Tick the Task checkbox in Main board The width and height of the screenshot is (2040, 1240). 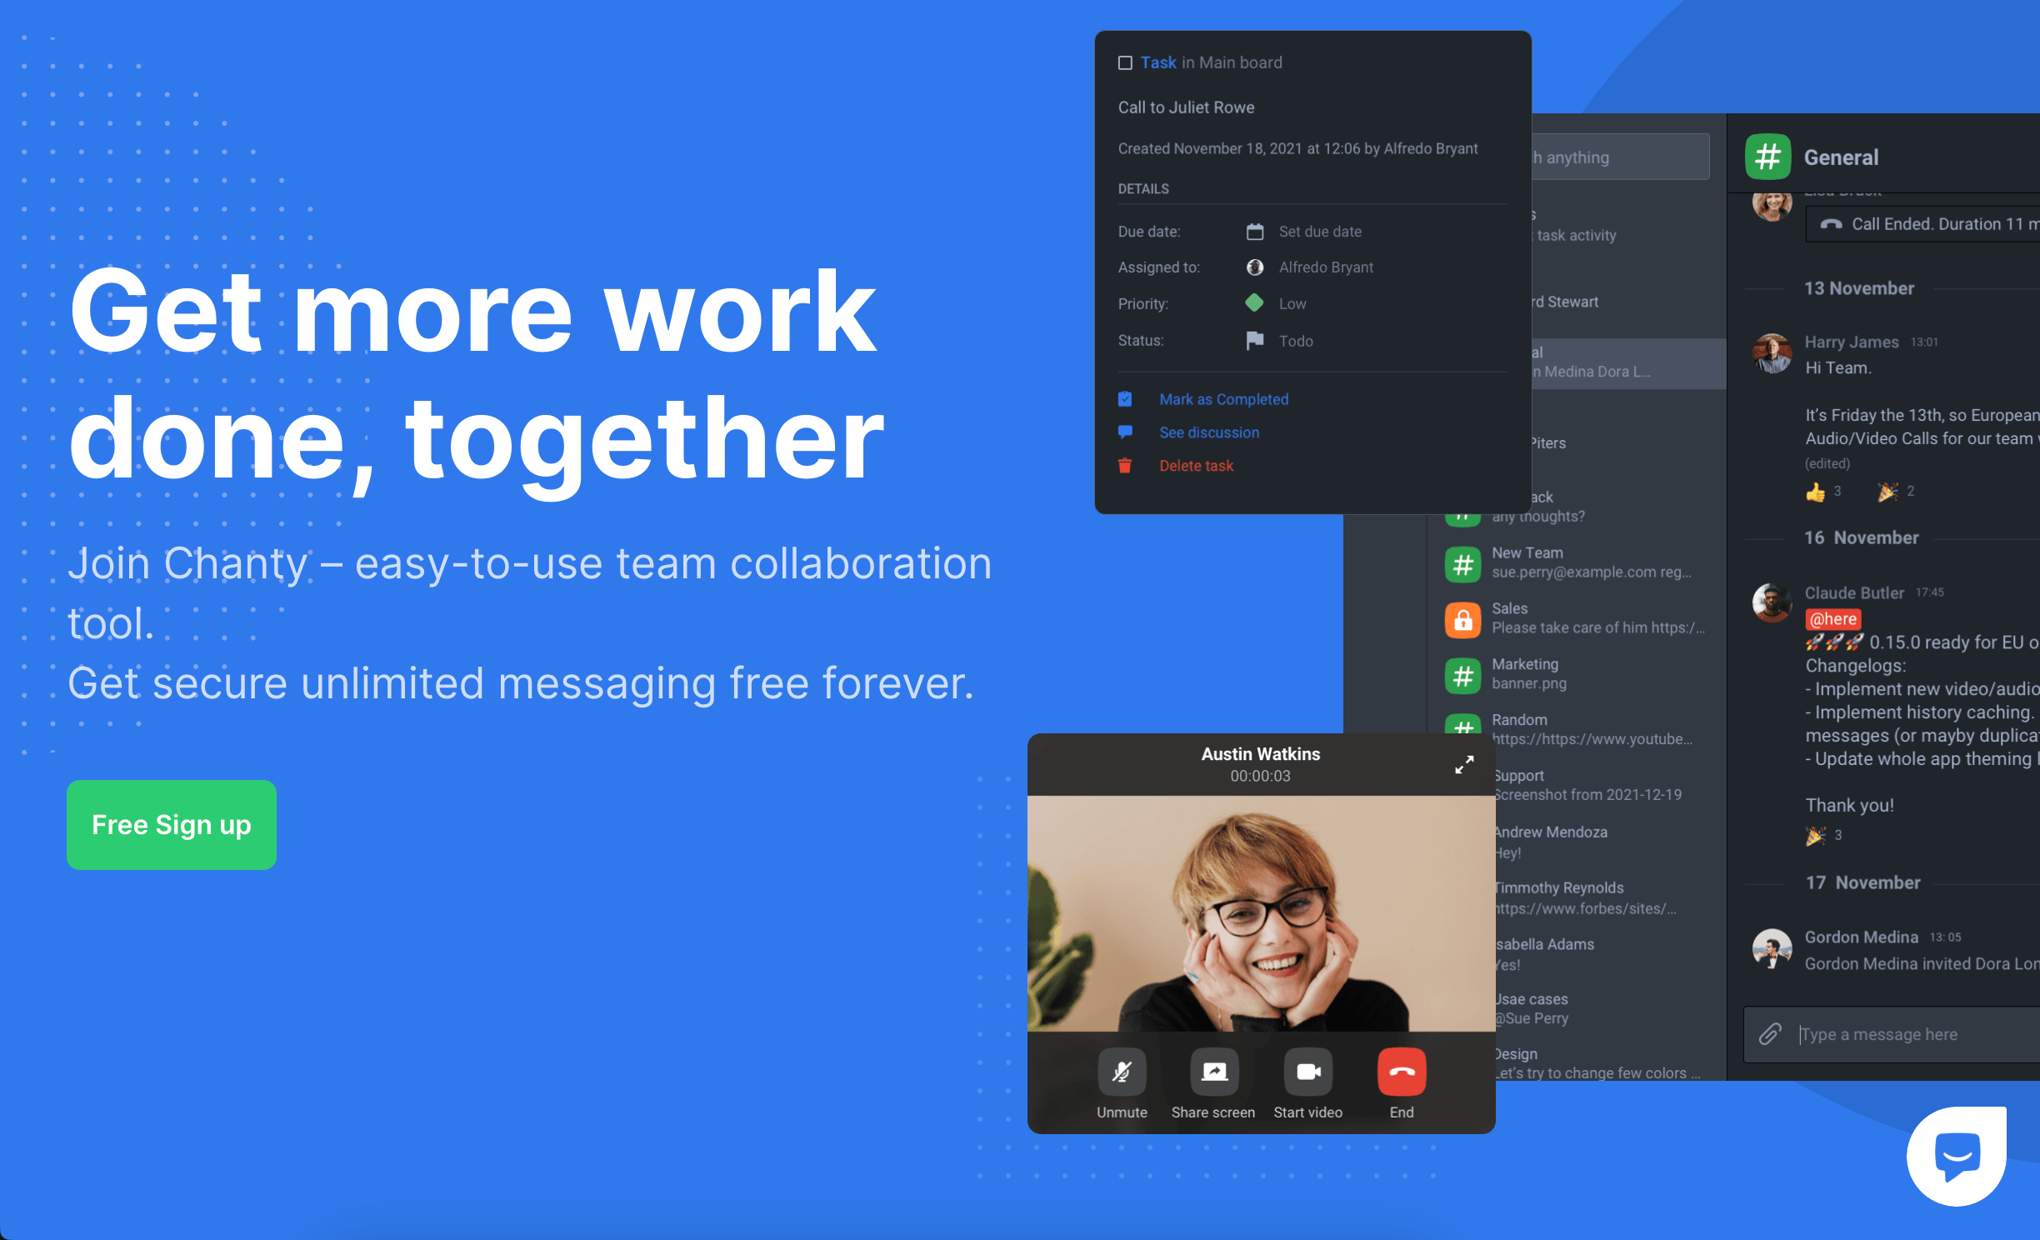(1125, 63)
